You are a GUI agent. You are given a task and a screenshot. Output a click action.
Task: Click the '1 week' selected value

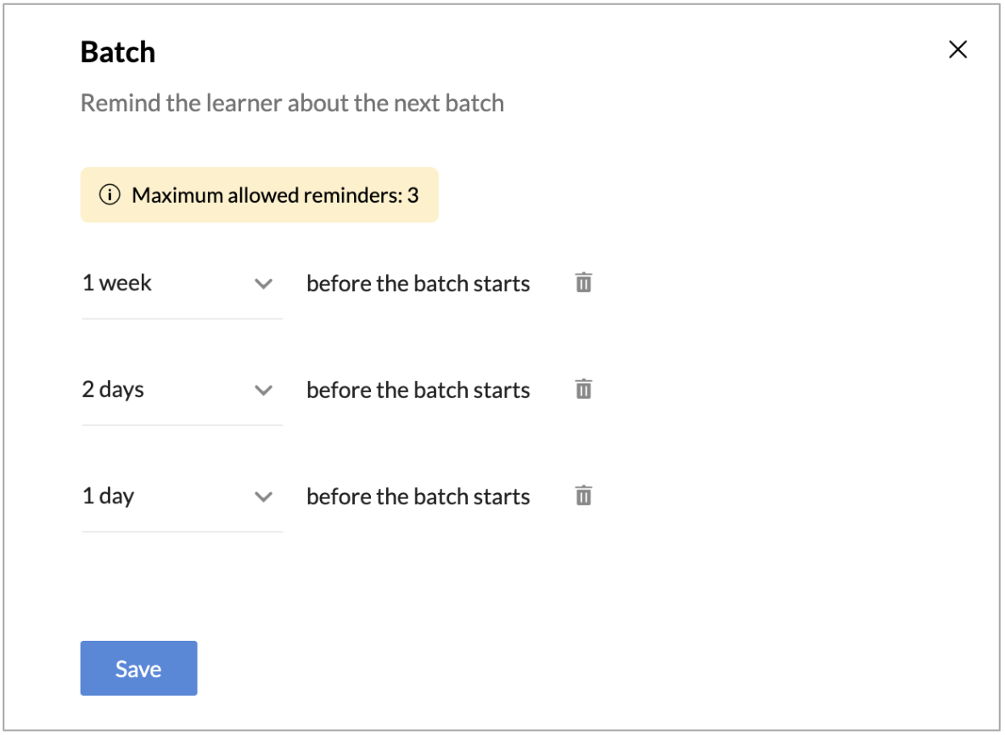click(x=117, y=283)
